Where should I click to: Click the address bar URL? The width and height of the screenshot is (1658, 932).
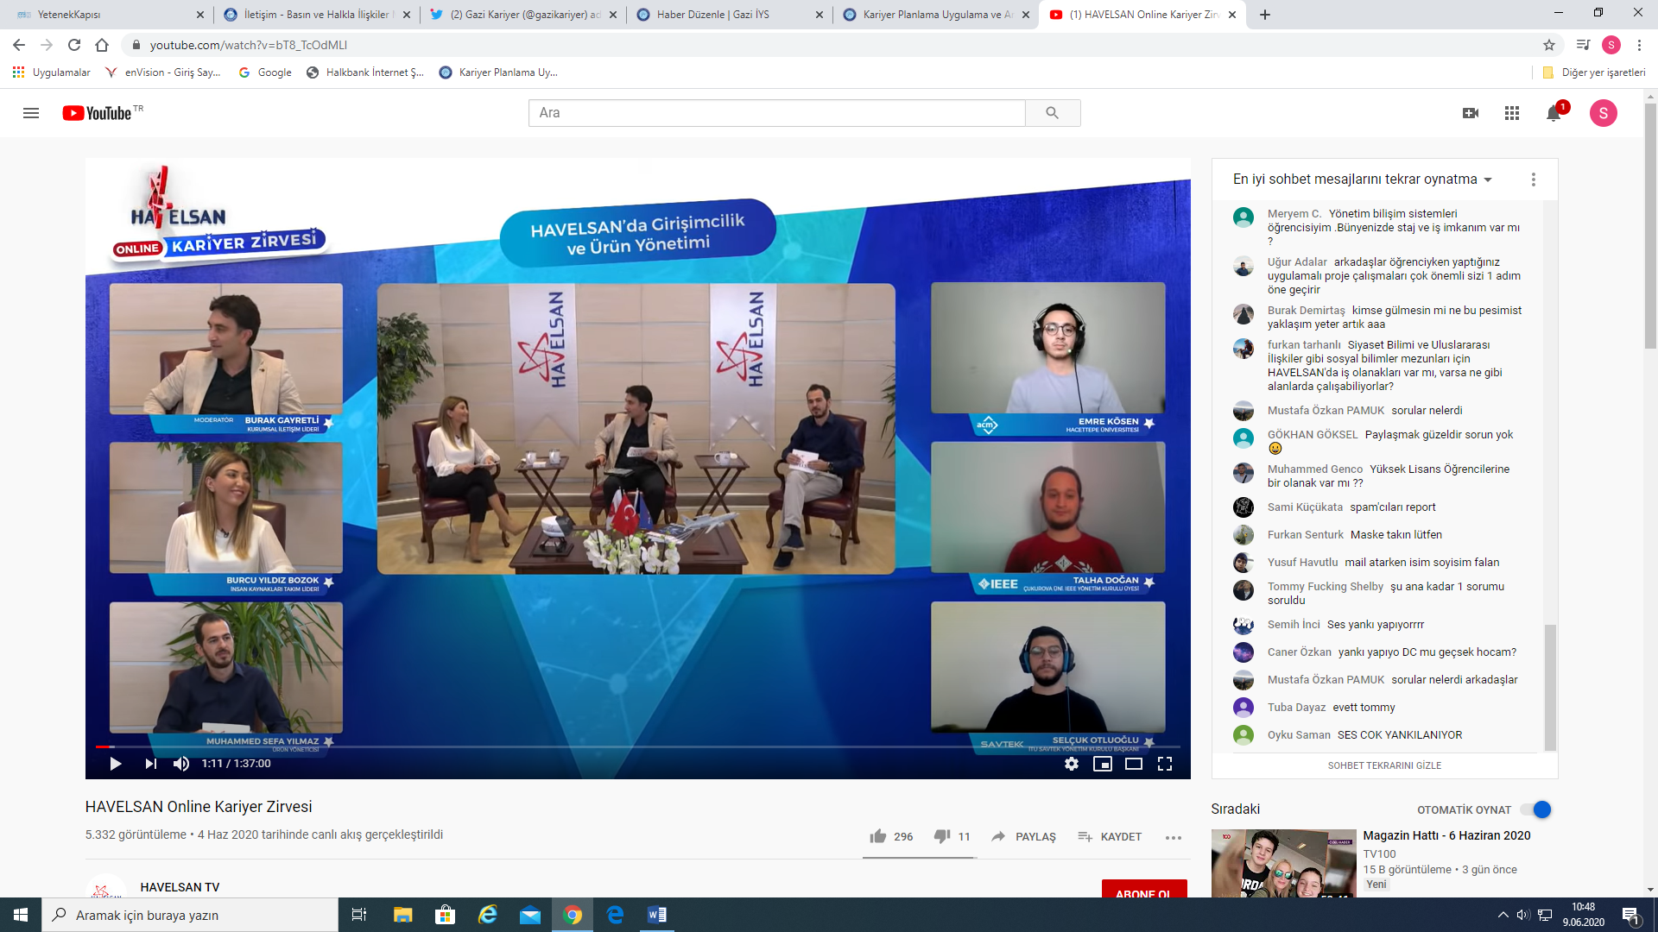click(249, 45)
